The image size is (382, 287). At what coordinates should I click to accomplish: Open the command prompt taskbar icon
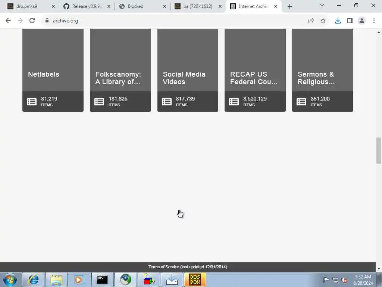coord(102,280)
